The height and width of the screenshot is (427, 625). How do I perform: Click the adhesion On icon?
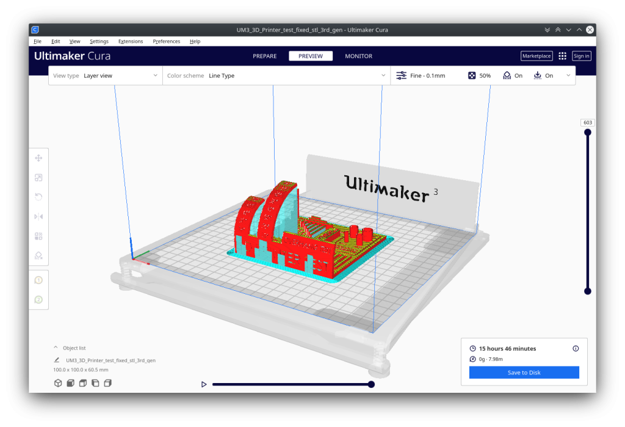coord(538,75)
